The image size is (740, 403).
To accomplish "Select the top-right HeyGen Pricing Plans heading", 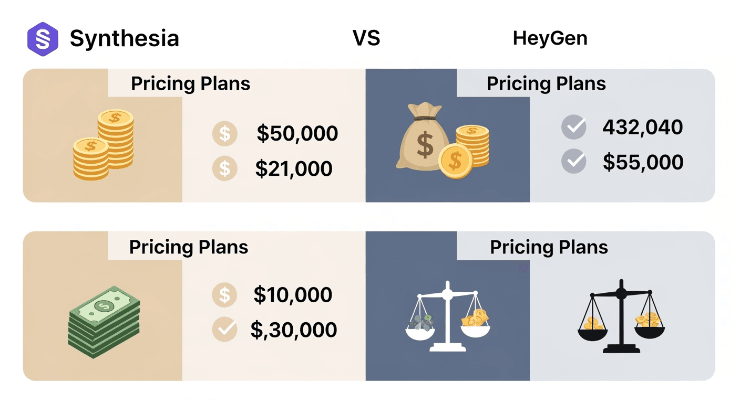I will (x=546, y=84).
